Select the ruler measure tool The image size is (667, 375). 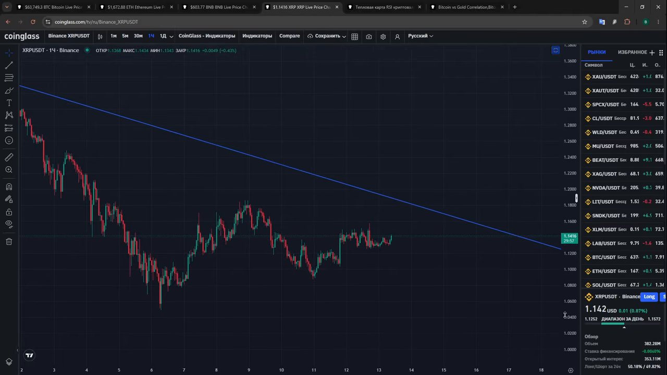point(9,157)
